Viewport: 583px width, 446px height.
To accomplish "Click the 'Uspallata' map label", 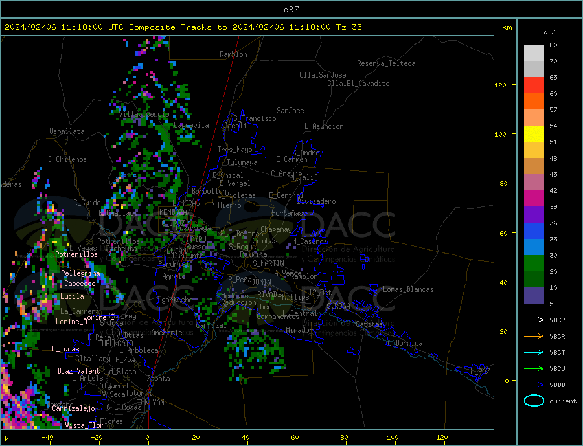I will click(x=67, y=131).
